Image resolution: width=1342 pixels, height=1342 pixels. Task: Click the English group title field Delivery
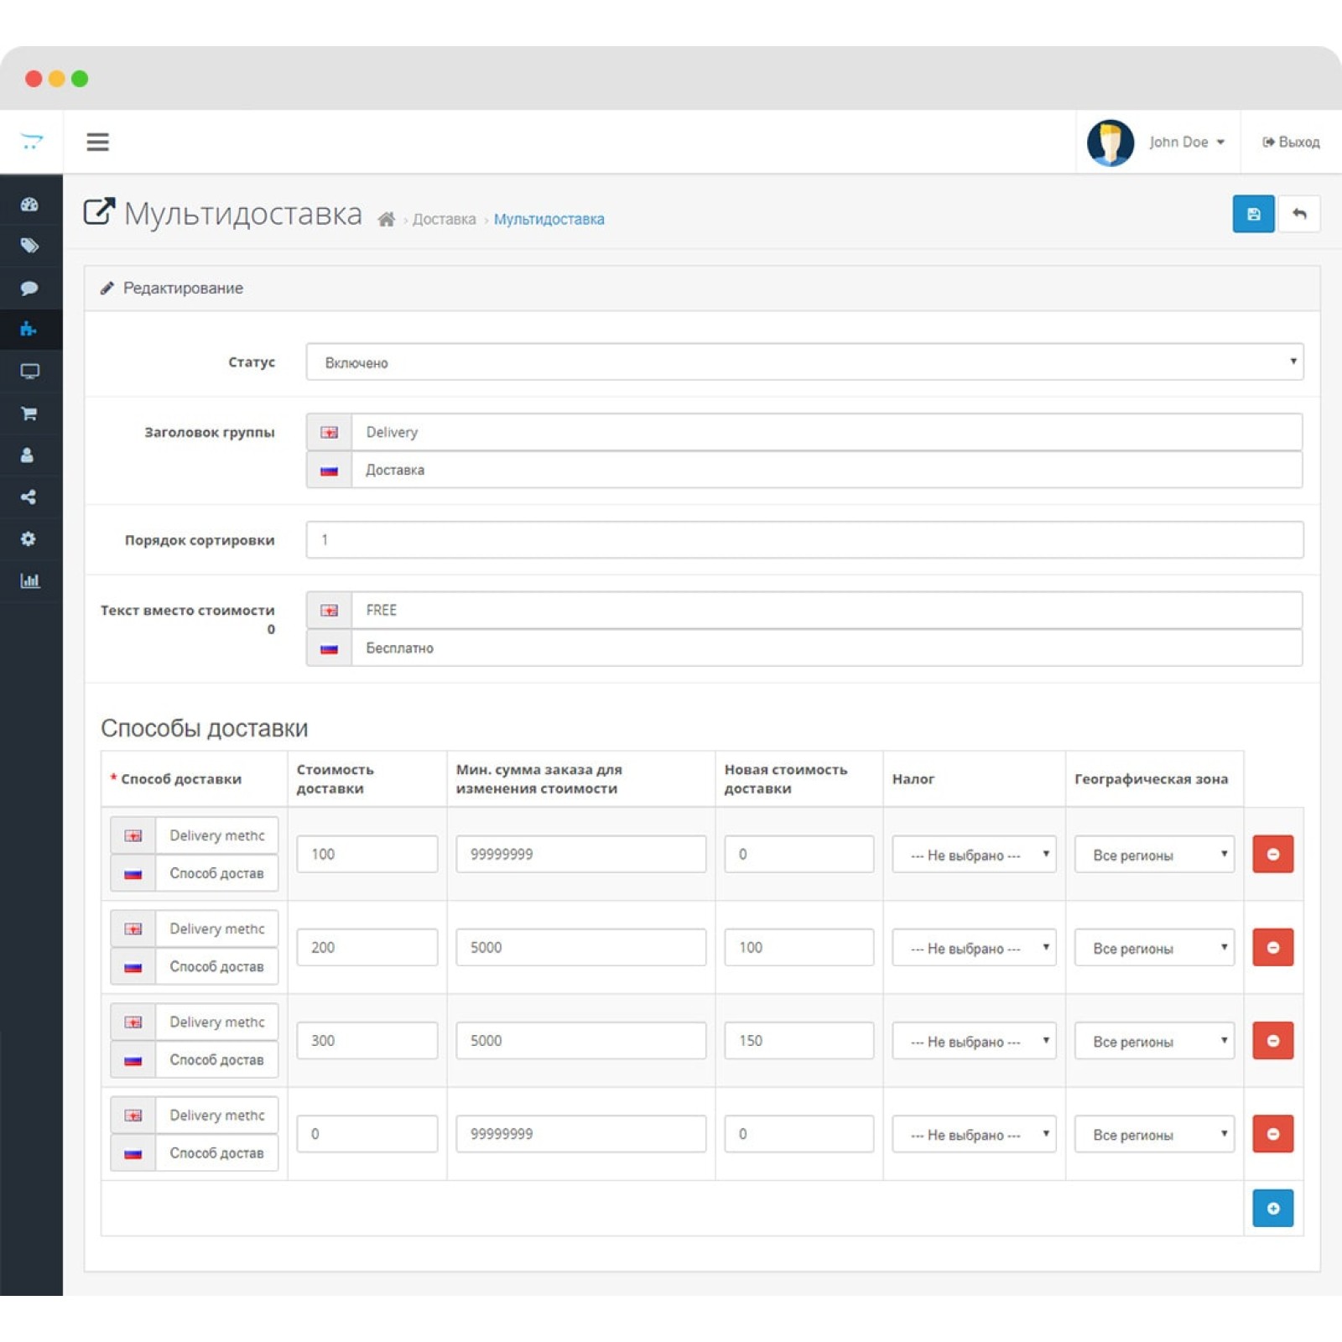[x=826, y=432]
